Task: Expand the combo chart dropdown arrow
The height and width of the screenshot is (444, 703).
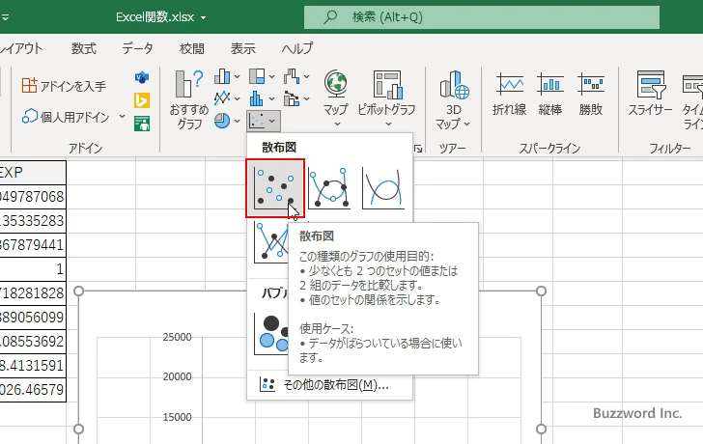Action: (x=307, y=98)
